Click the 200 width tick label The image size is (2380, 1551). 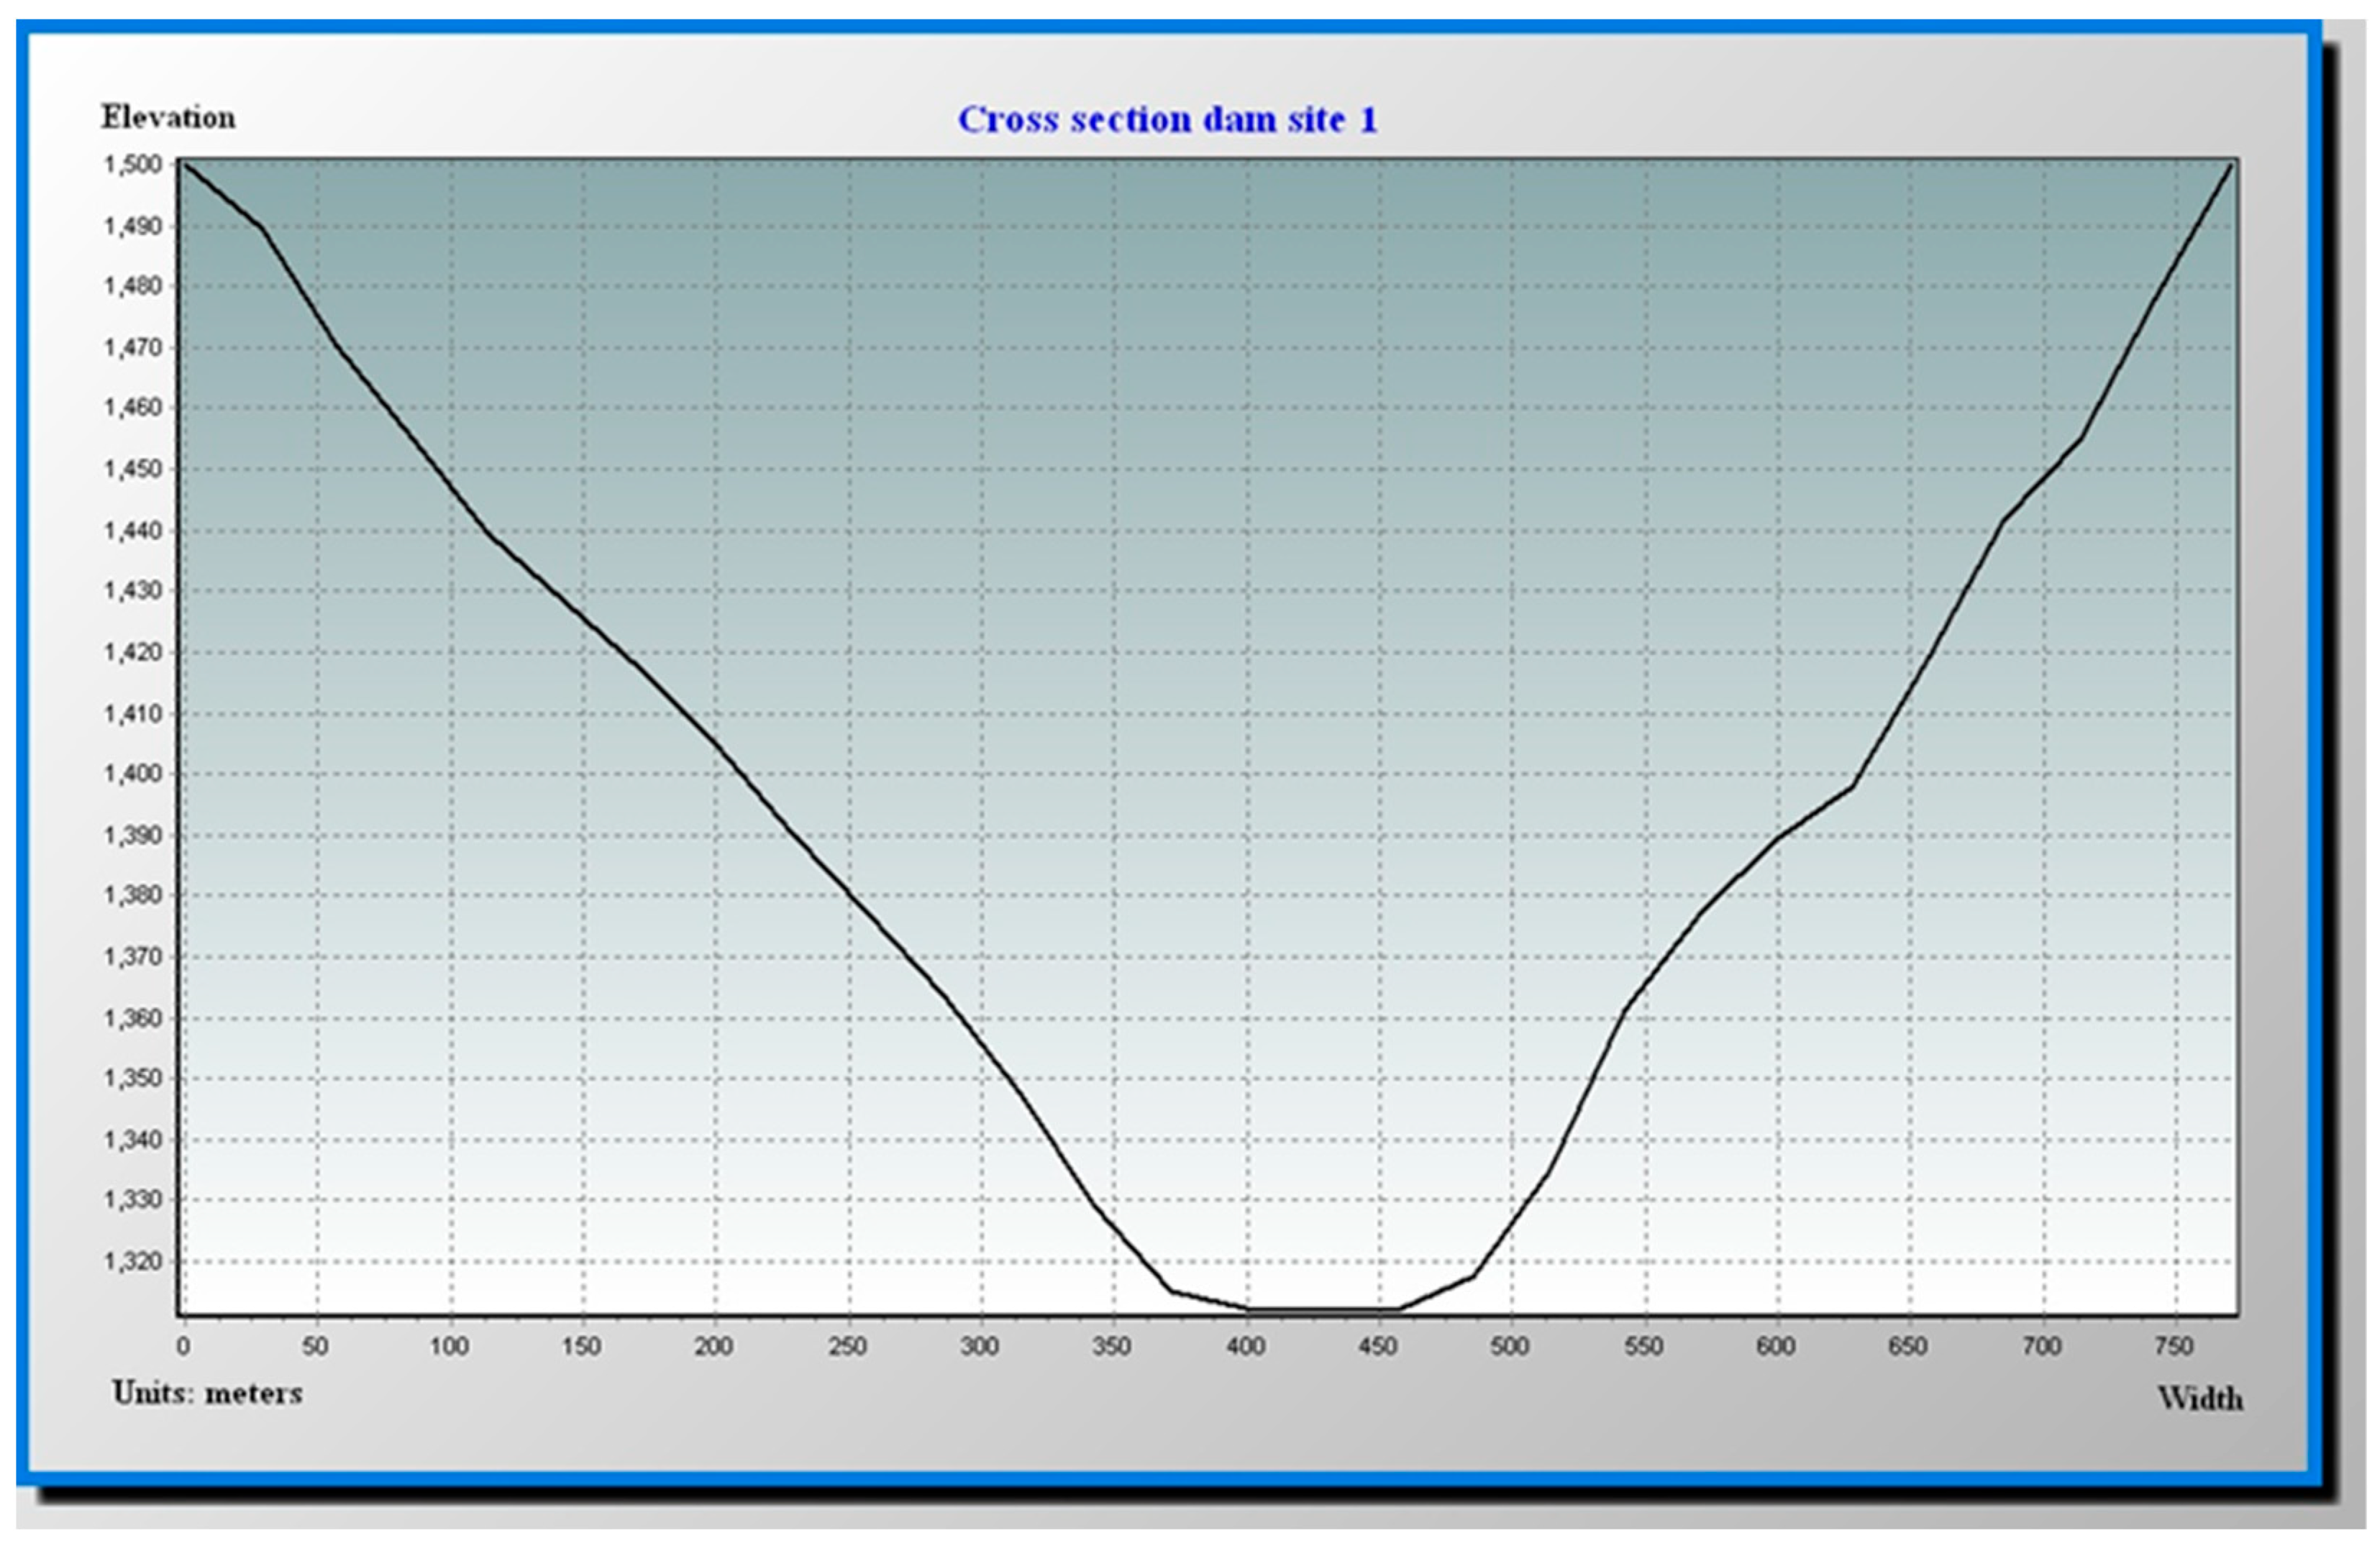click(714, 1347)
